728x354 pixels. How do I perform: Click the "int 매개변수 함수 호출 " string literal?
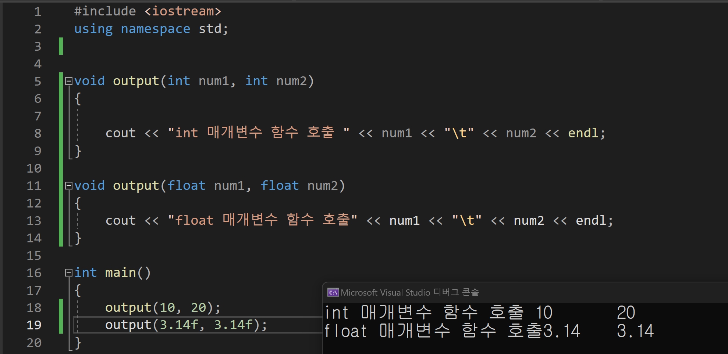[x=259, y=133]
